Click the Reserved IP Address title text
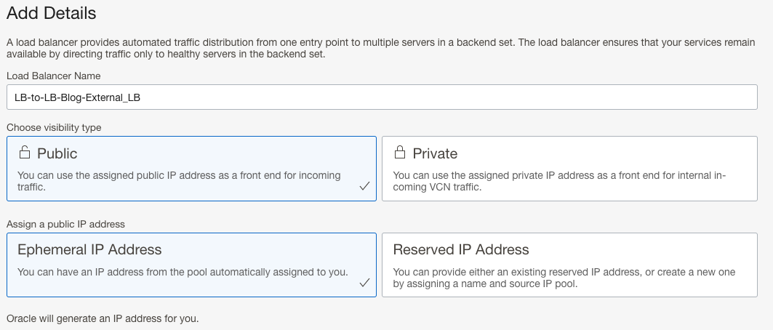Viewport: 773px width, 330px height. pos(461,249)
